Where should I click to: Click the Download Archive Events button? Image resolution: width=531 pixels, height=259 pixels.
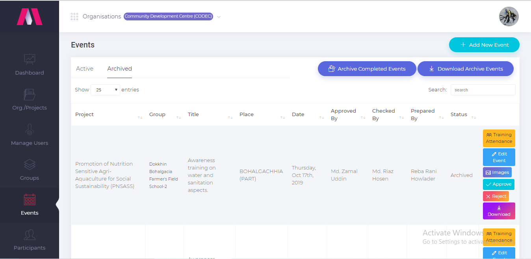(466, 69)
